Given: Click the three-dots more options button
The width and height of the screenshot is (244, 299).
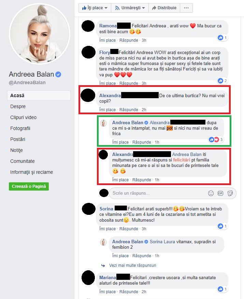Looking at the screenshot, I should [186, 8].
